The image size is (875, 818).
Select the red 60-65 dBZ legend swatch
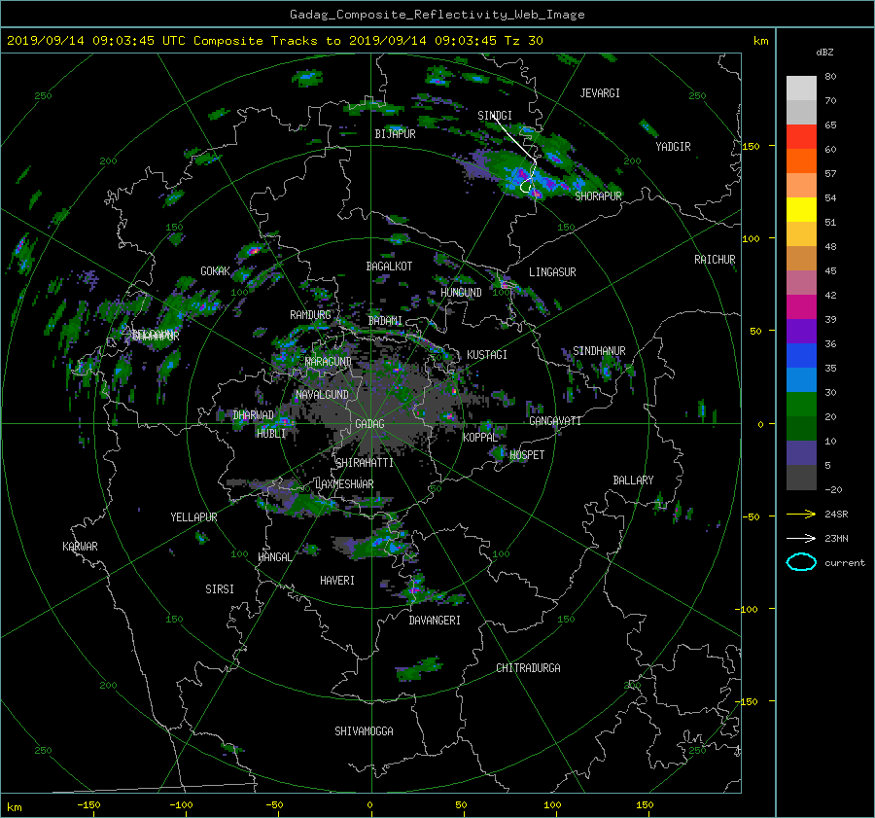coord(801,136)
